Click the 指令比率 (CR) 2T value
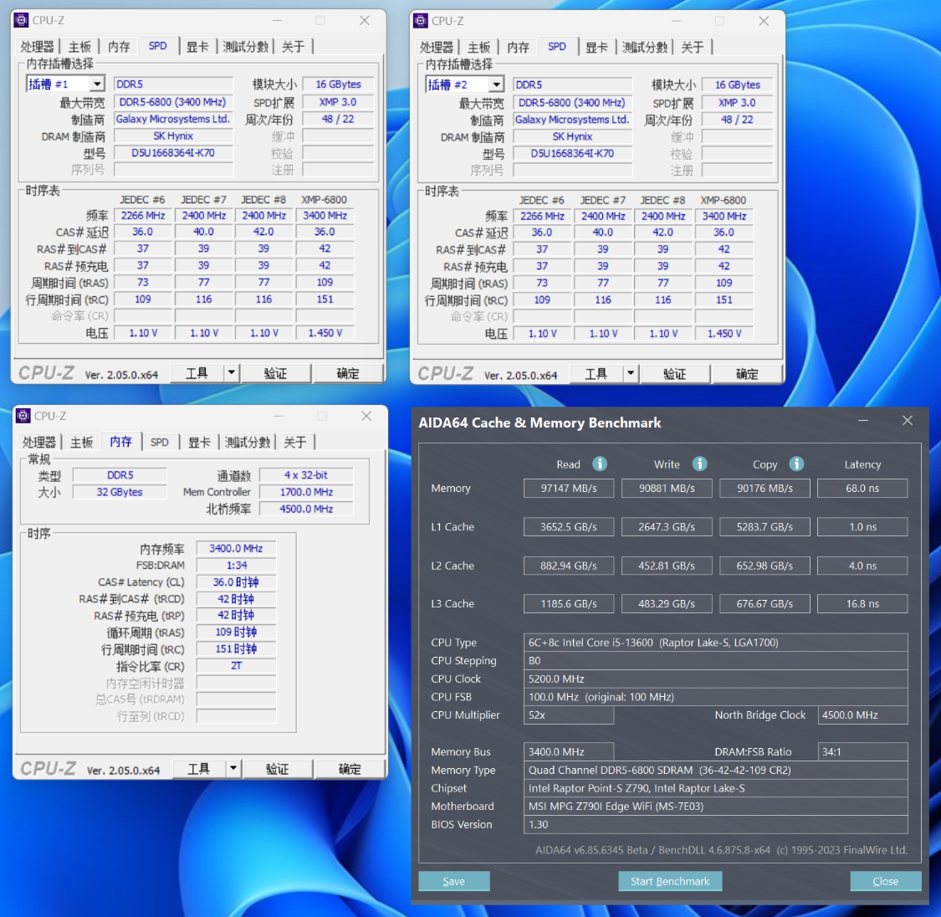 237,665
